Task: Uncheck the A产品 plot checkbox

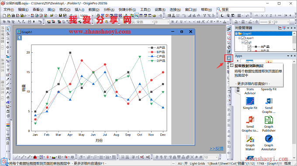Action: 249,47
